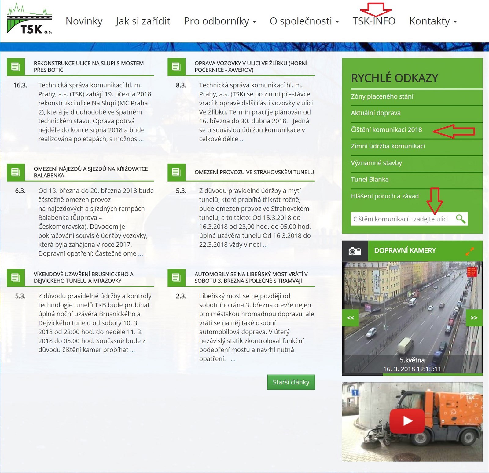489x473 pixels.
Task: Click the traffic cameras camera icon
Action: pyautogui.click(x=355, y=251)
